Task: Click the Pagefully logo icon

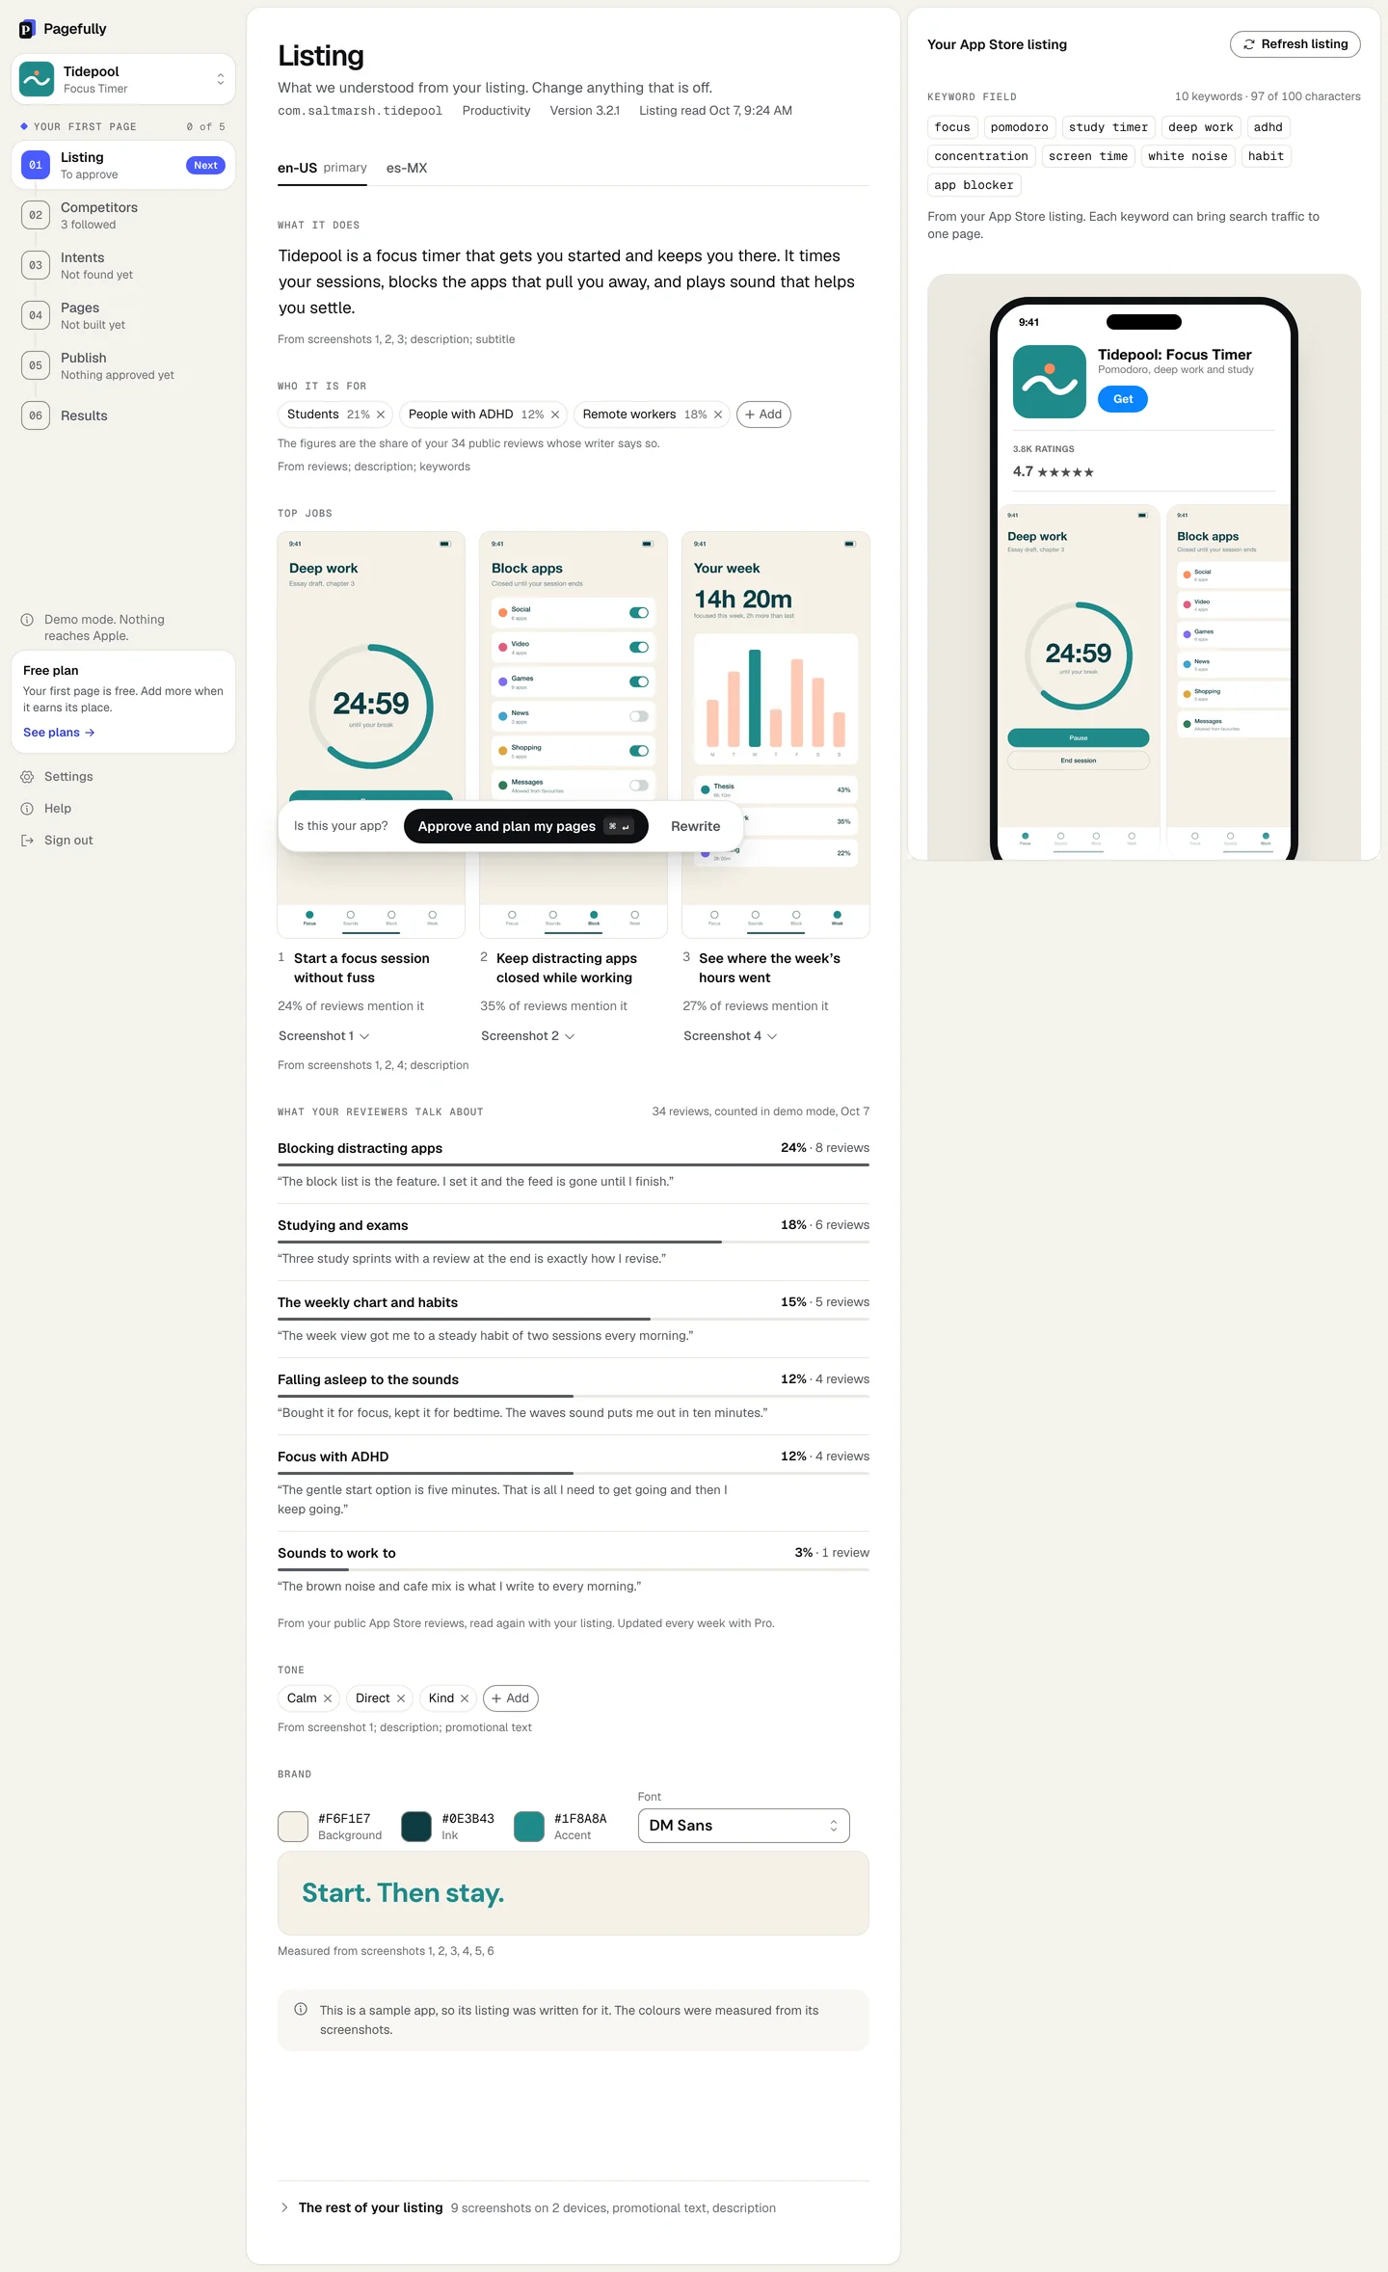Action: click(27, 29)
